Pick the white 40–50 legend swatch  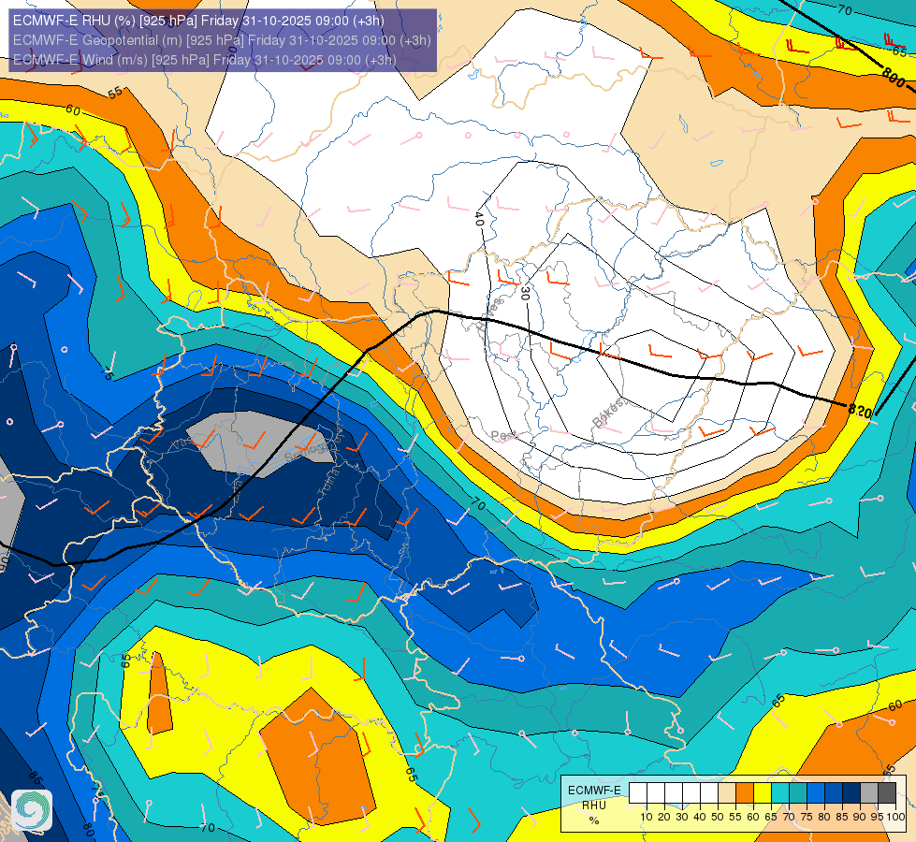tap(708, 793)
